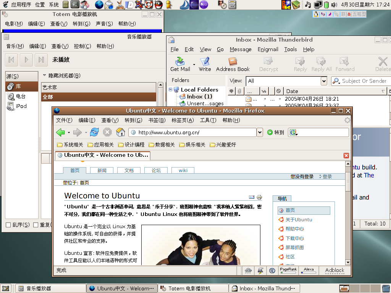Screen dimensions: 391x293
Task: Select 库 library source in music player
Action: click(x=22, y=87)
